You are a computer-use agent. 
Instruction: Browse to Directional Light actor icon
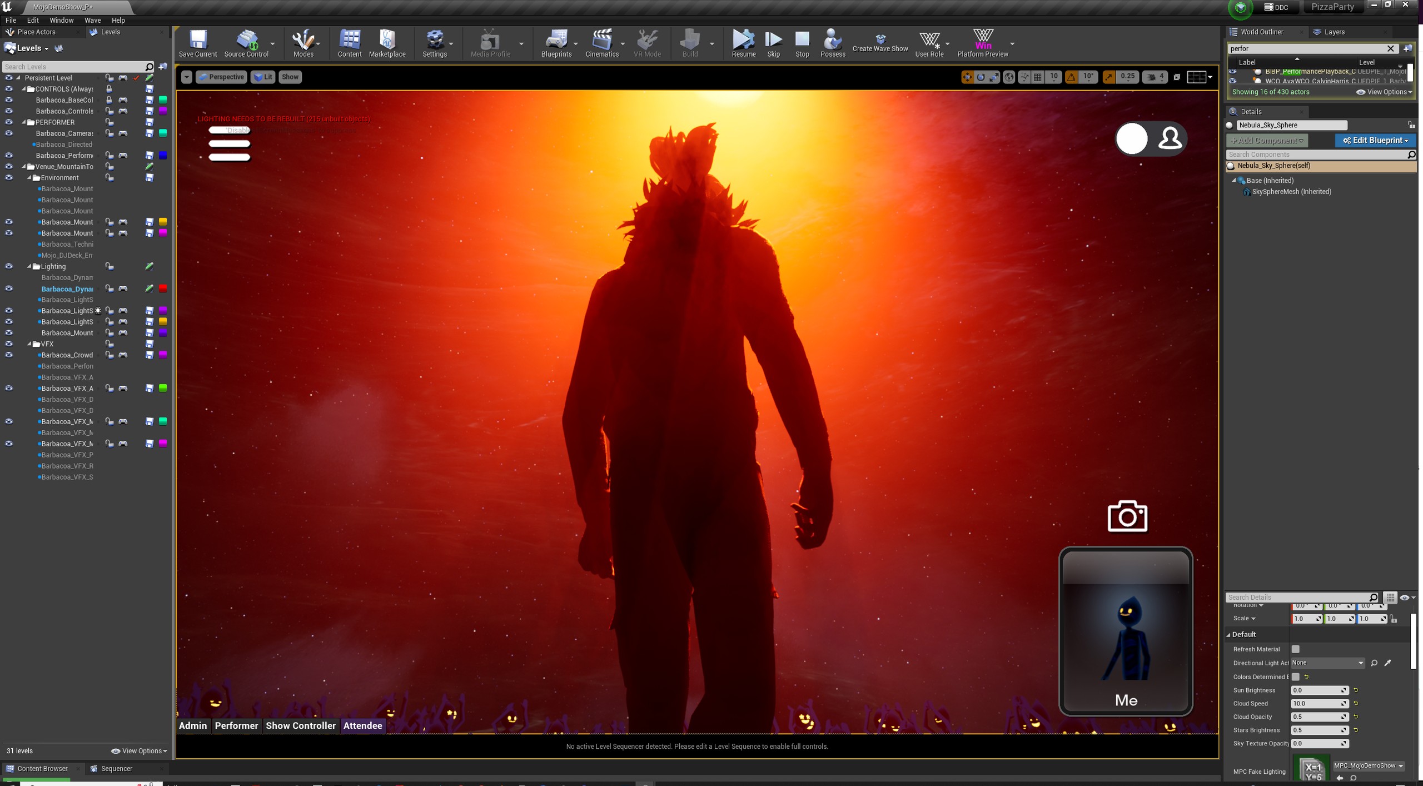click(x=1374, y=663)
